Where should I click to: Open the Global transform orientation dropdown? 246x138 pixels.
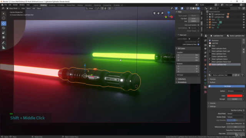91,8
